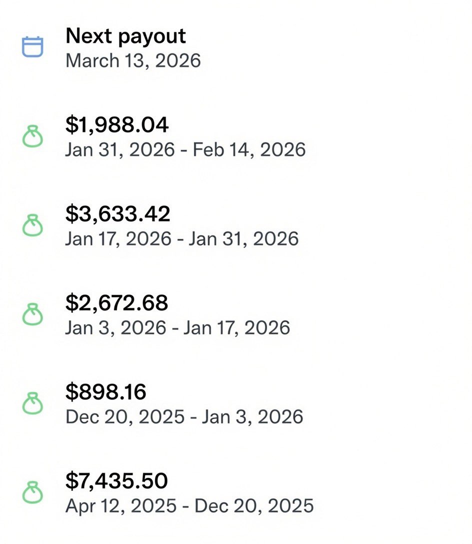Click the Feb 14, 2026 end date
The width and height of the screenshot is (472, 544).
pos(249,149)
